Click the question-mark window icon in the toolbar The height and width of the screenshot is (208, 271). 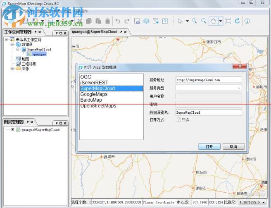pyautogui.click(x=165, y=21)
